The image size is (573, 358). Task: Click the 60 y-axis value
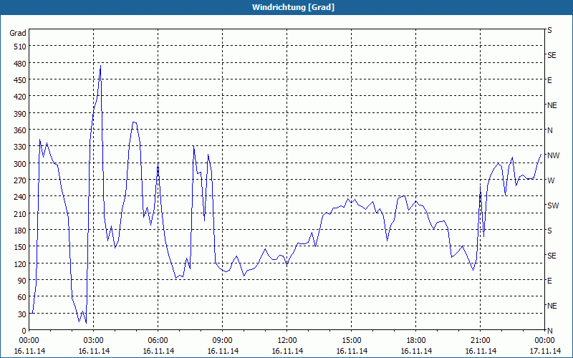tap(22, 297)
